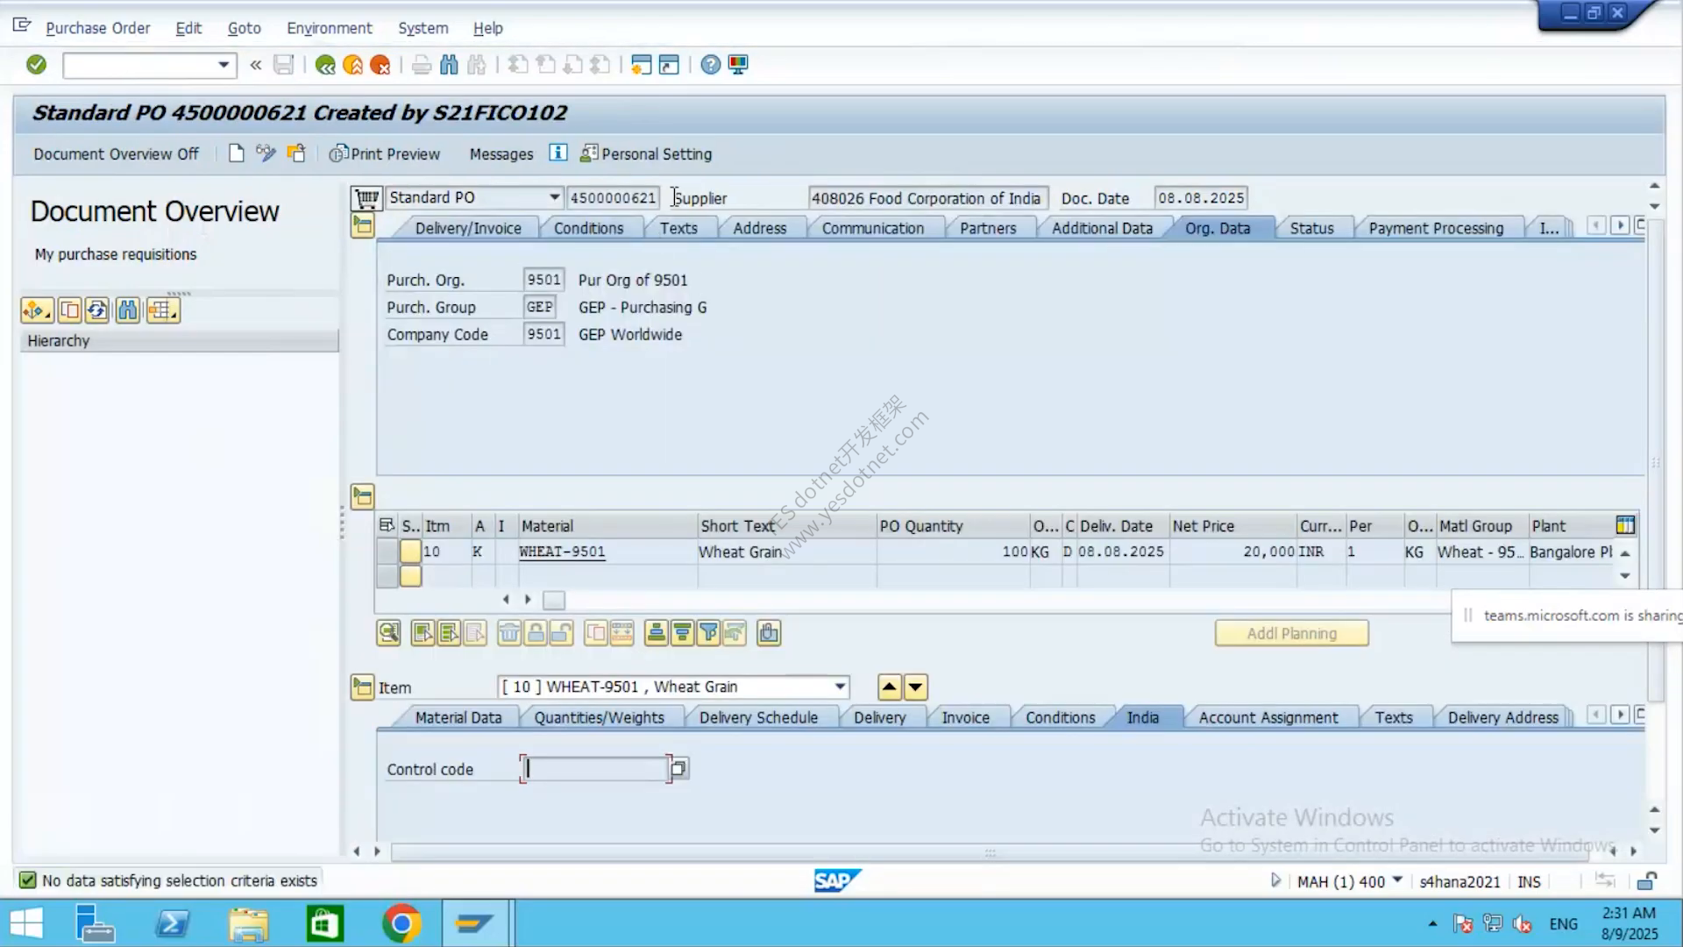
Task: Click the Other Purchase Order icon
Action: click(x=296, y=153)
